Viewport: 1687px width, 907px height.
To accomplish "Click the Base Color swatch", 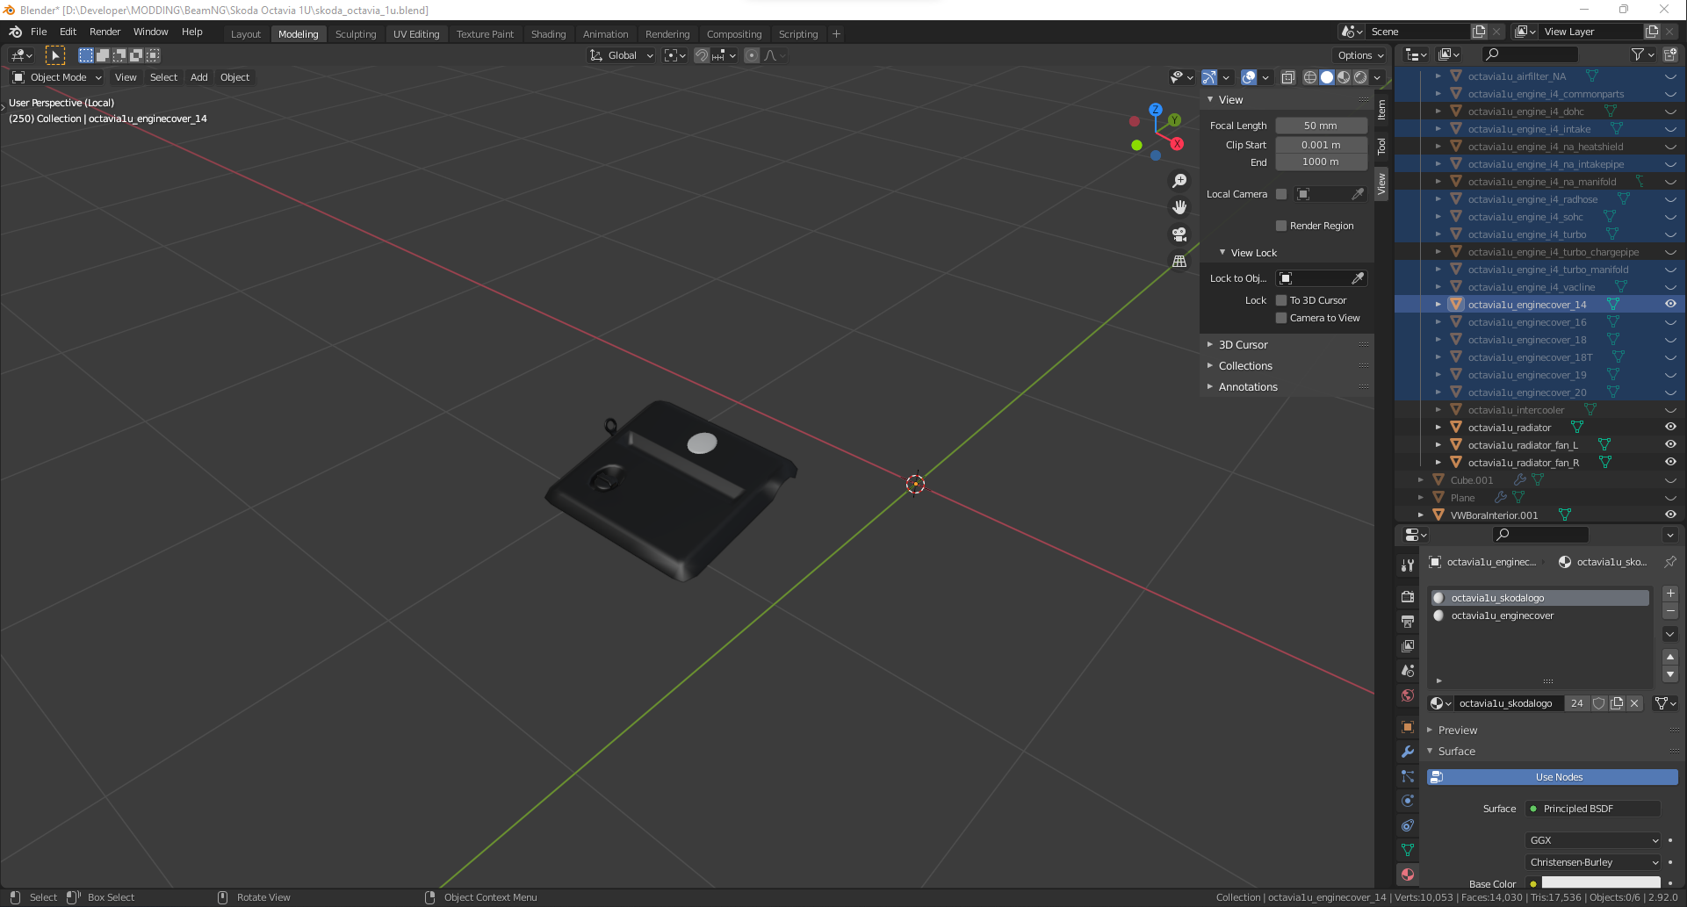I will point(1600,882).
